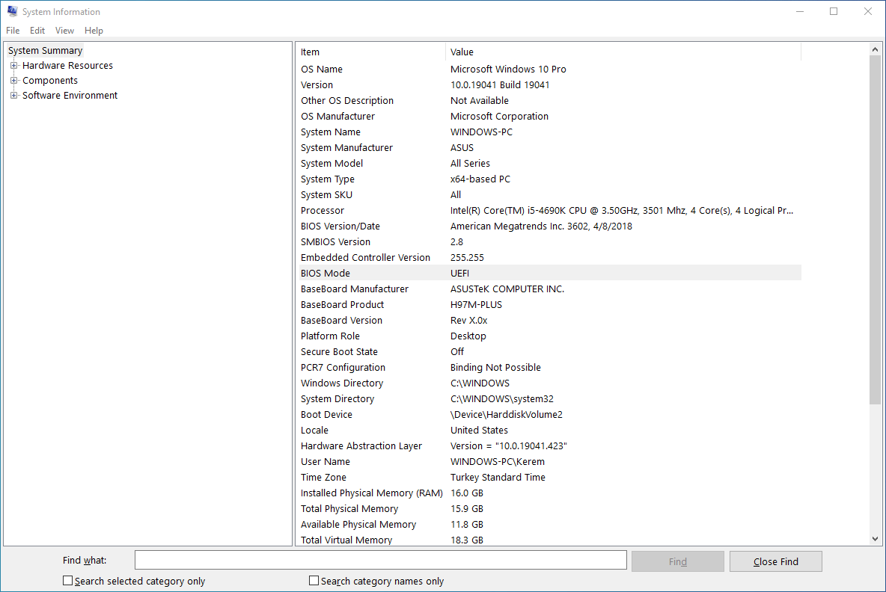Select the Platform Role row
The height and width of the screenshot is (592, 886).
pyautogui.click(x=550, y=336)
